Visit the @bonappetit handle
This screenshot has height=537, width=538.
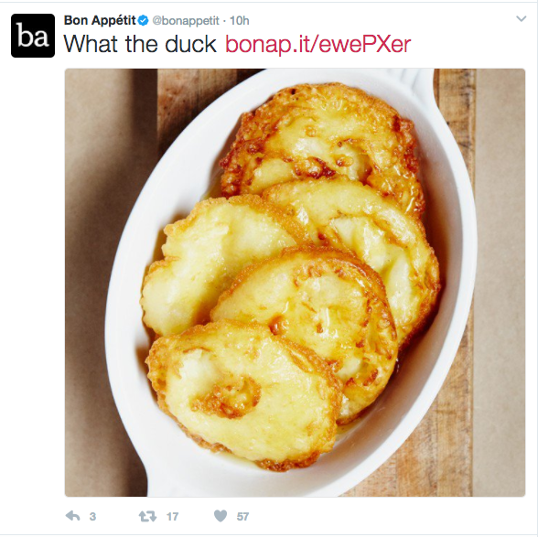tap(186, 21)
